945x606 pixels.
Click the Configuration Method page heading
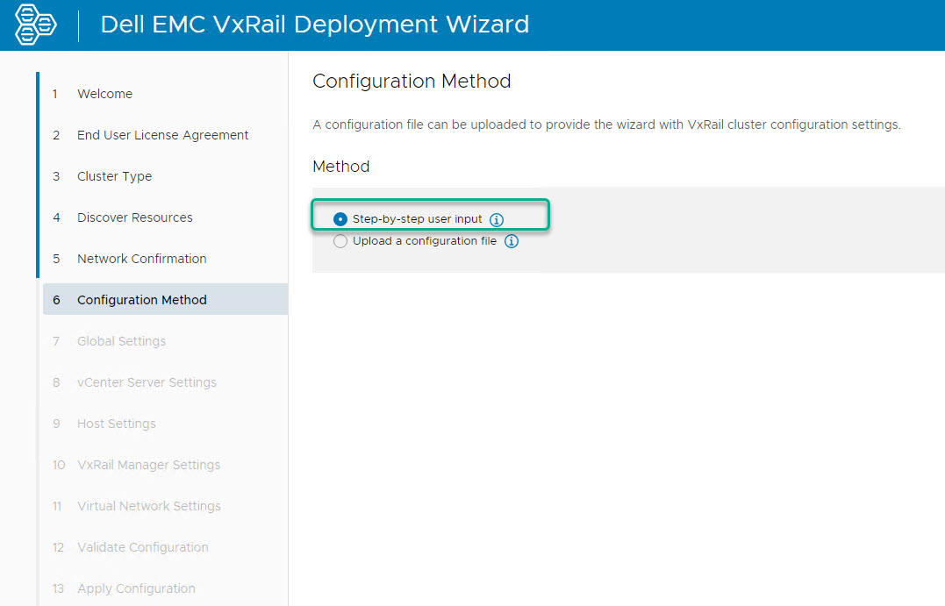click(412, 82)
